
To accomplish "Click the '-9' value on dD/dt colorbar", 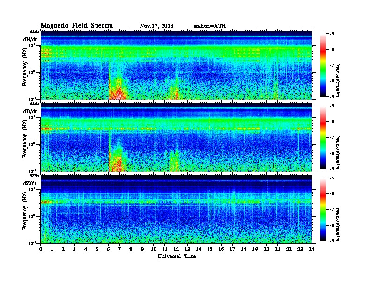I will pos(332,169).
